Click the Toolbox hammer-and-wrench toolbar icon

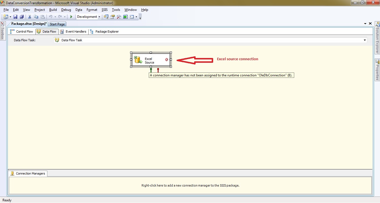119,17
